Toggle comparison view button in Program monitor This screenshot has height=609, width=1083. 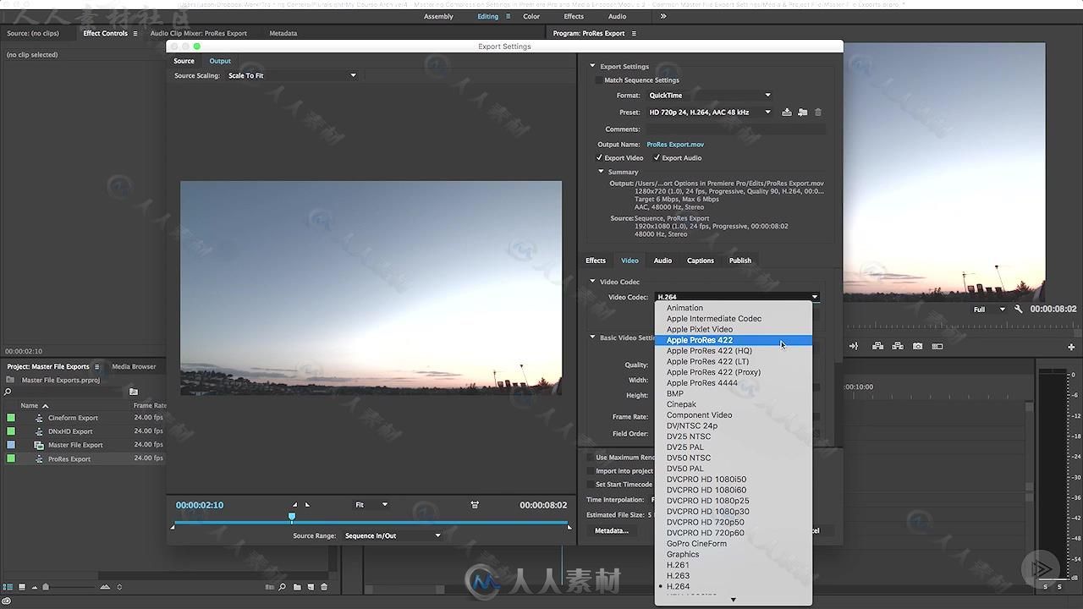pos(937,346)
